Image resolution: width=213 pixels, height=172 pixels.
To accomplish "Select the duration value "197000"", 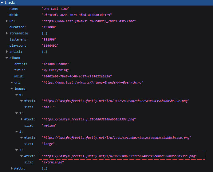I will [x=49, y=27].
